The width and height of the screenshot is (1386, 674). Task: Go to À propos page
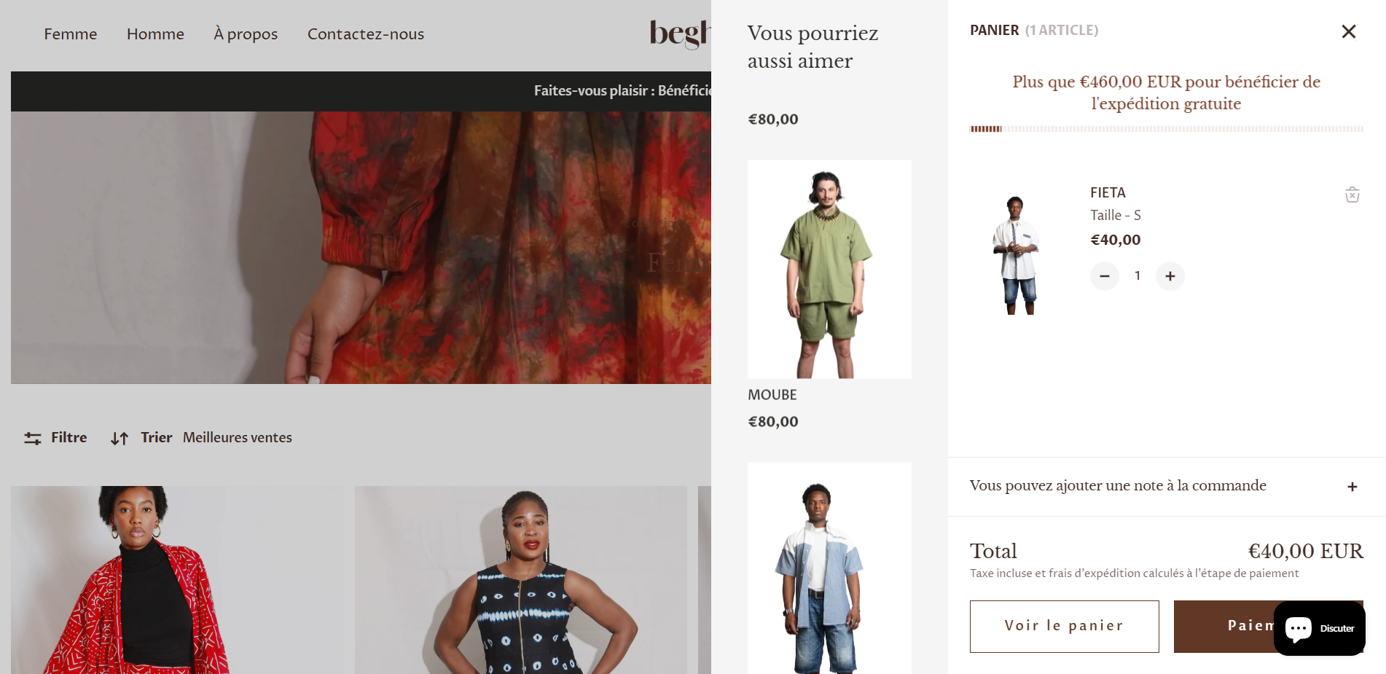[x=246, y=34]
